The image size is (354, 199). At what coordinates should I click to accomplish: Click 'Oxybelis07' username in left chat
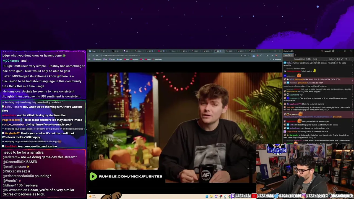coord(12,133)
